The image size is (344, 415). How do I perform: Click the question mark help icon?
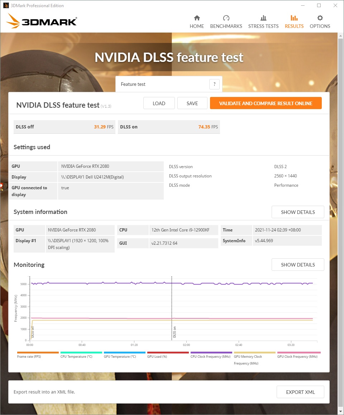click(x=214, y=84)
